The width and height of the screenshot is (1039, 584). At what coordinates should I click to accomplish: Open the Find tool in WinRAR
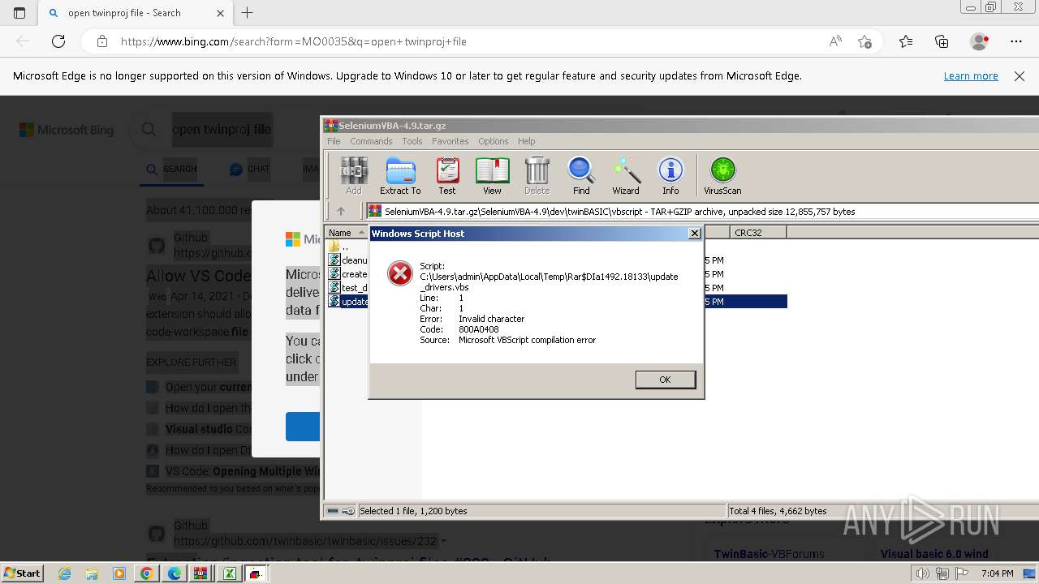(581, 176)
